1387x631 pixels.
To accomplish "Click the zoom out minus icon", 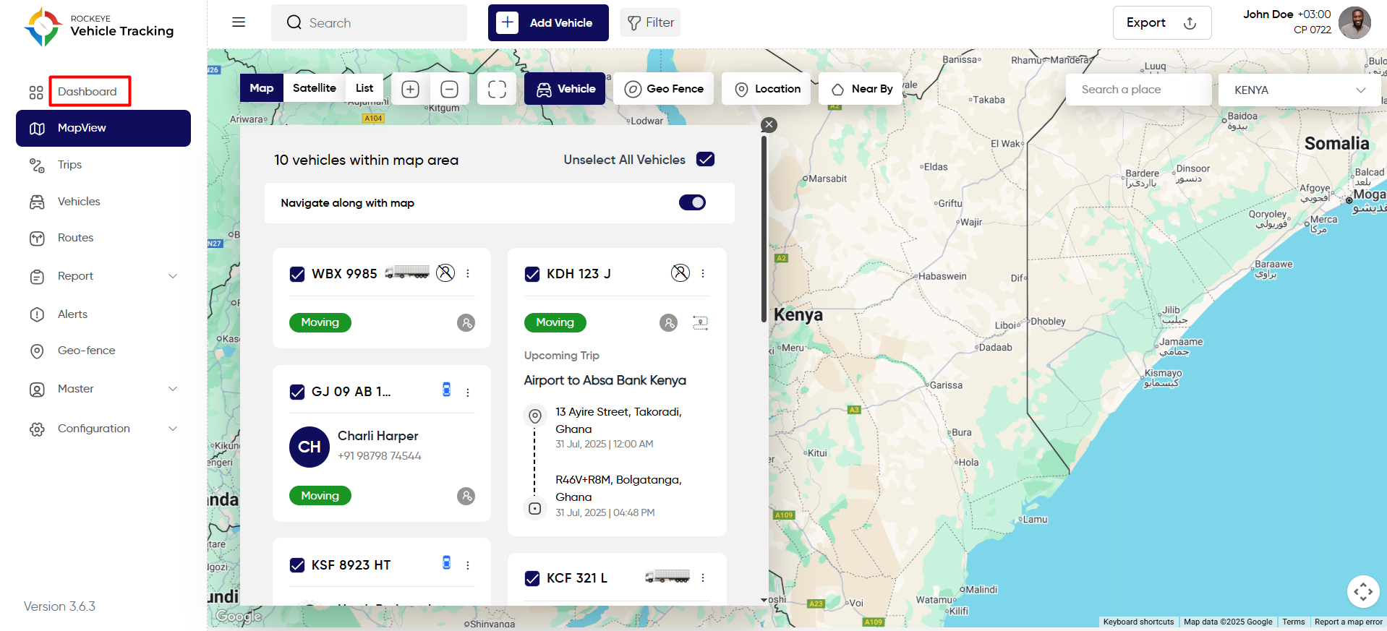I will click(x=449, y=89).
